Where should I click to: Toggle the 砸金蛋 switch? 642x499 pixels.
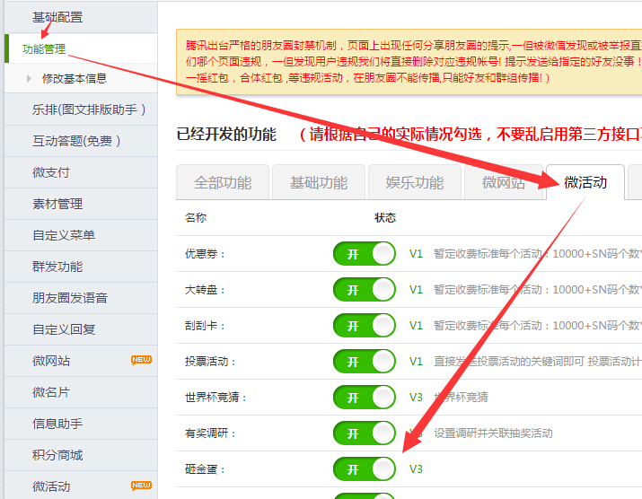364,469
